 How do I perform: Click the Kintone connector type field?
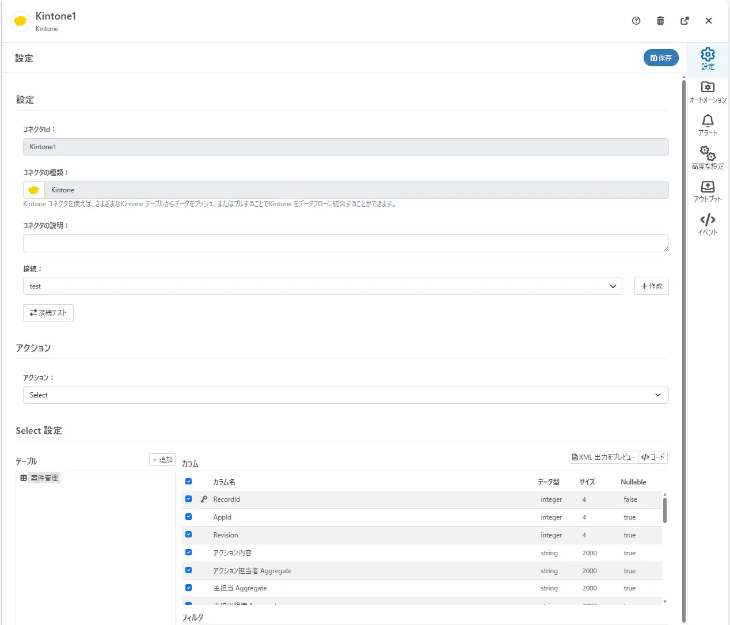click(x=356, y=190)
